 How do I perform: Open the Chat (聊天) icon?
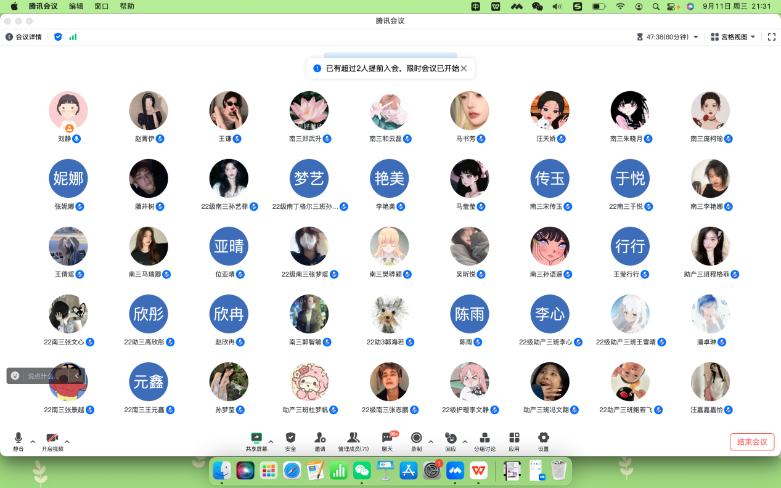[387, 438]
